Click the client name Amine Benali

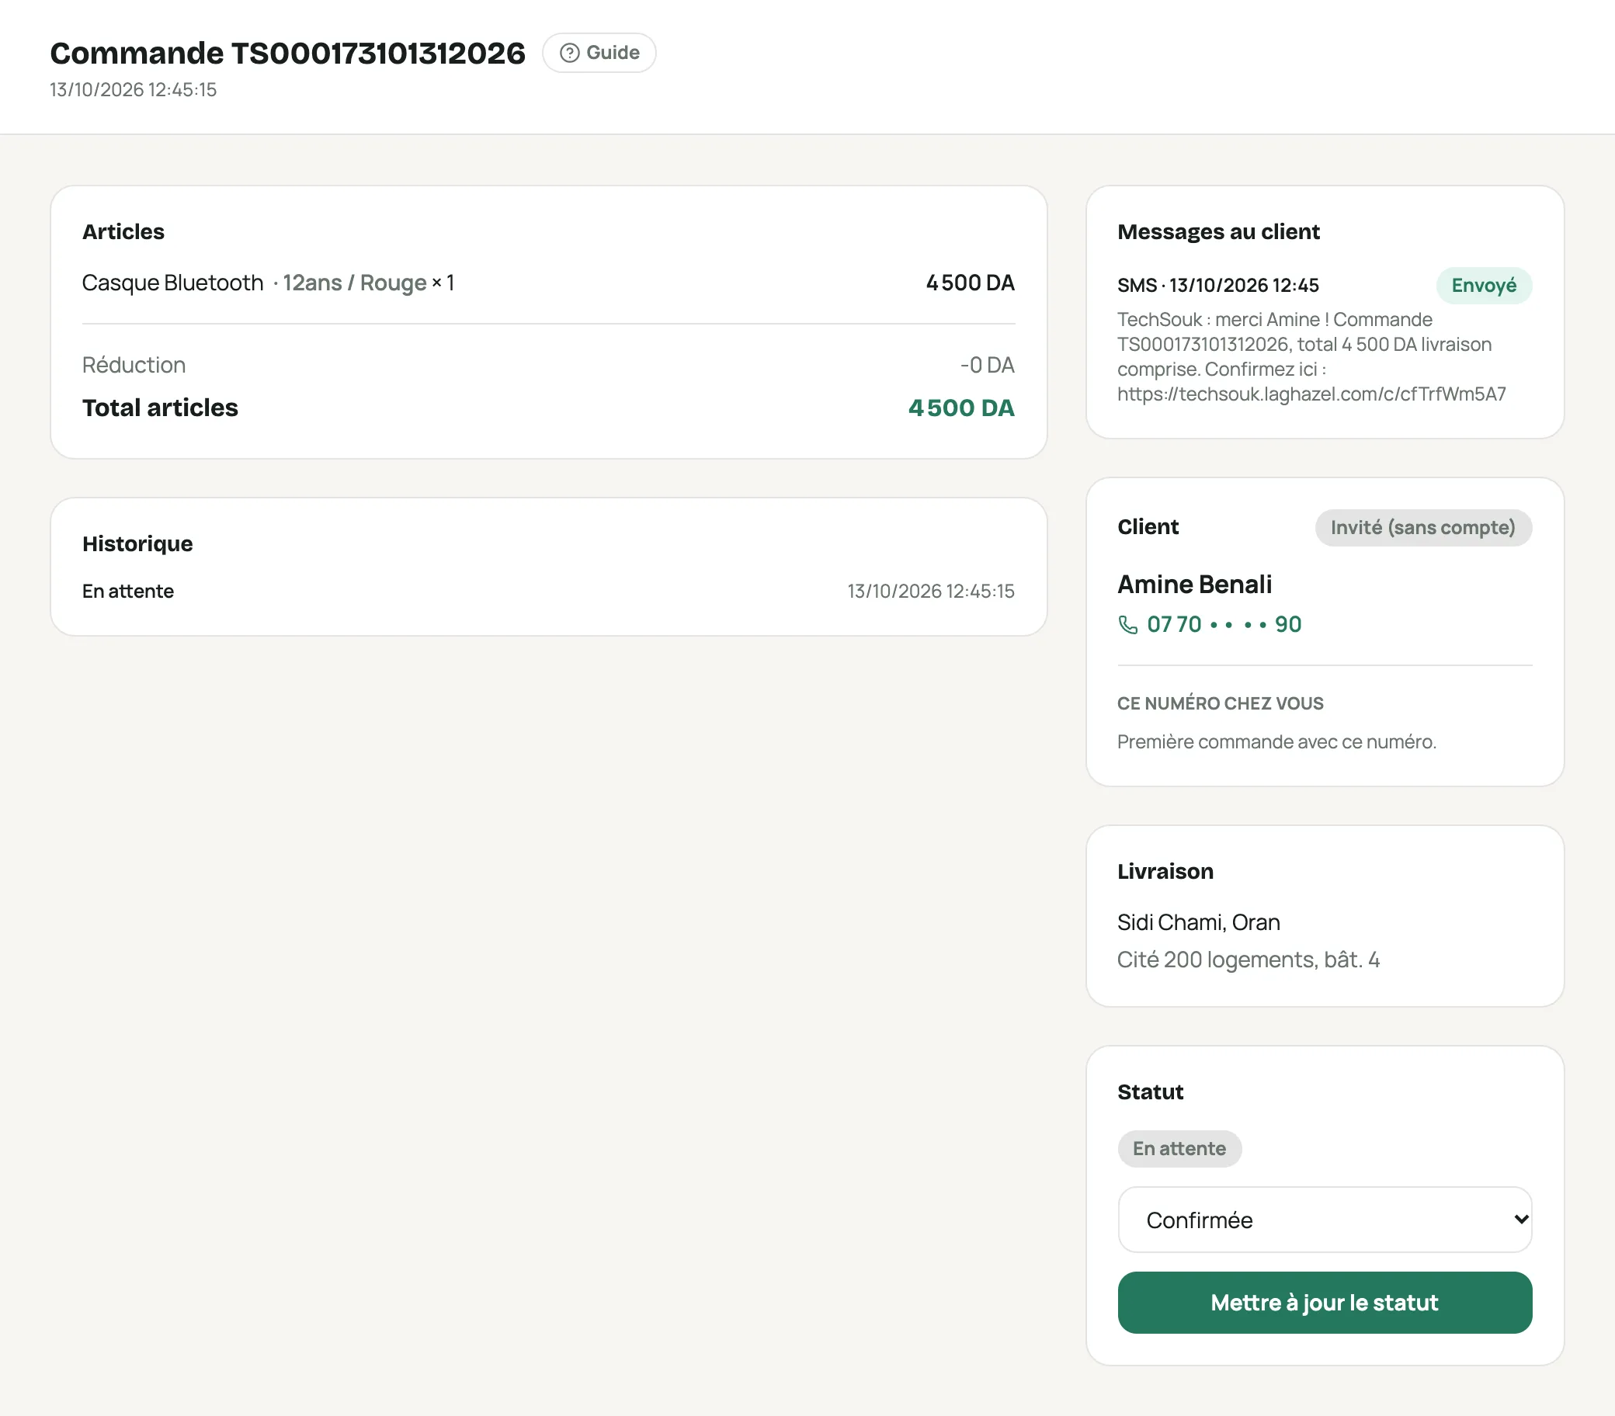[1194, 584]
